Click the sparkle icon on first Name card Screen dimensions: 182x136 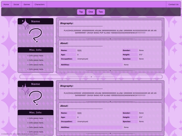(25, 24)
